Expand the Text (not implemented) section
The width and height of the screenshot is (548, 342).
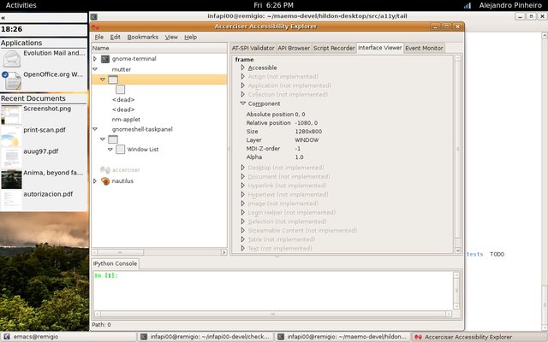[243, 249]
